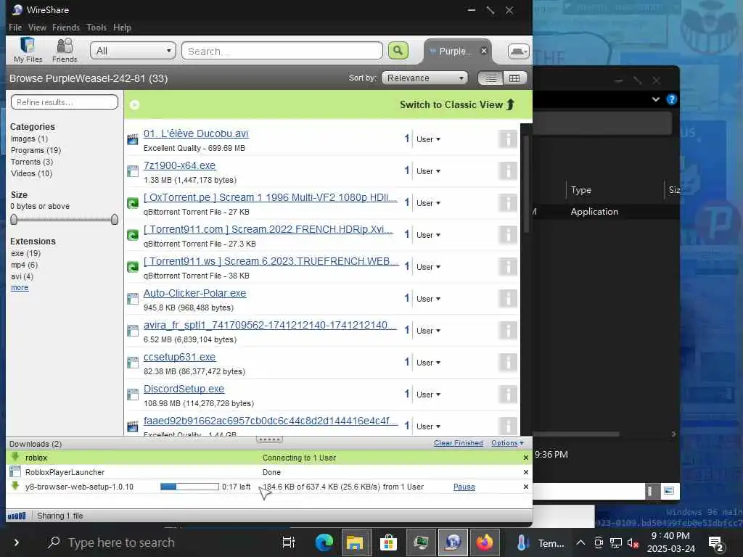Expand User menu for avira_fr_sptl1 file

click(x=428, y=331)
